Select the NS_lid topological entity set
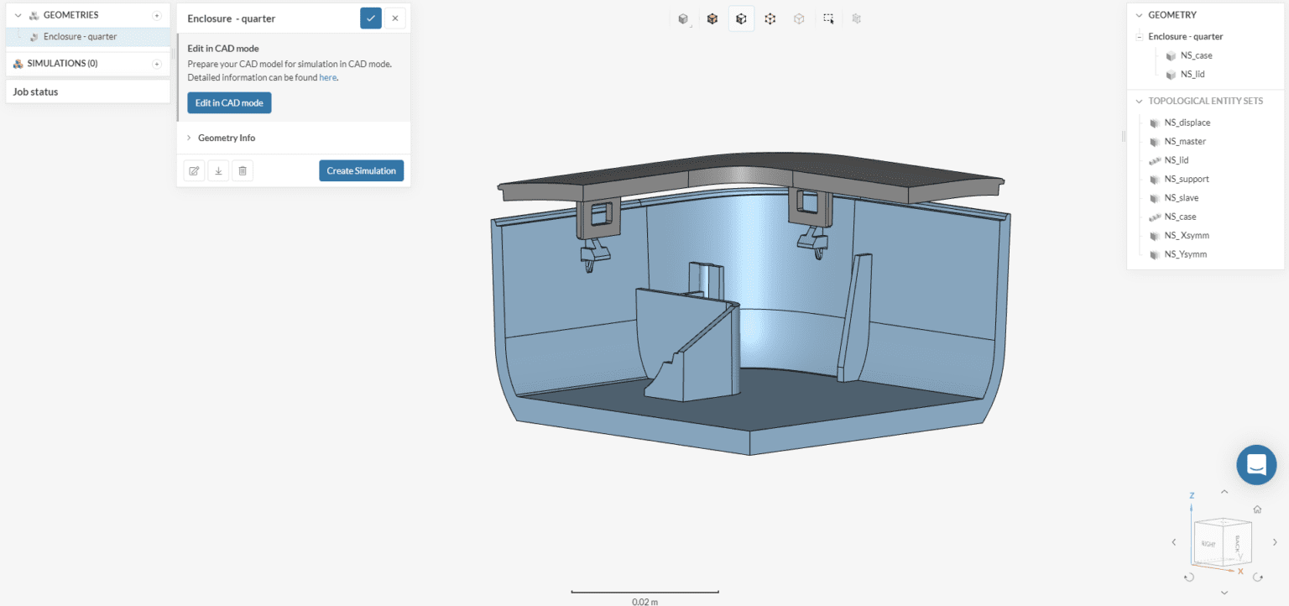1289x606 pixels. pyautogui.click(x=1177, y=159)
